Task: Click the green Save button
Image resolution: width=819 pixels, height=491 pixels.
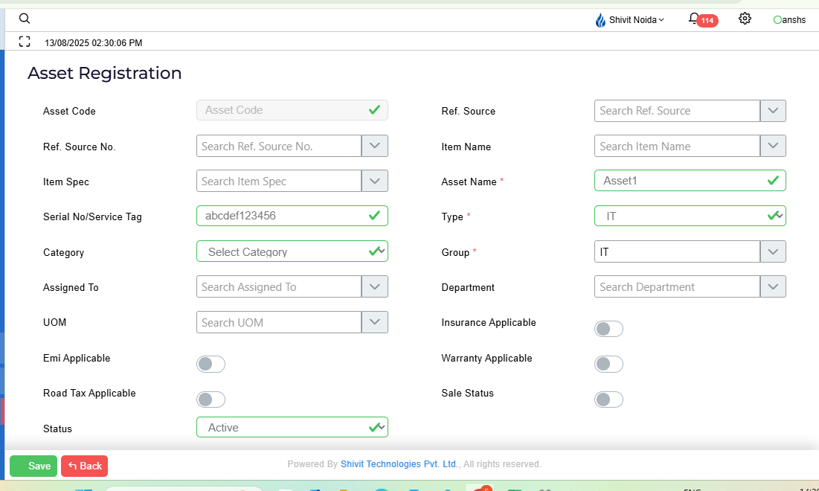Action: tap(33, 466)
